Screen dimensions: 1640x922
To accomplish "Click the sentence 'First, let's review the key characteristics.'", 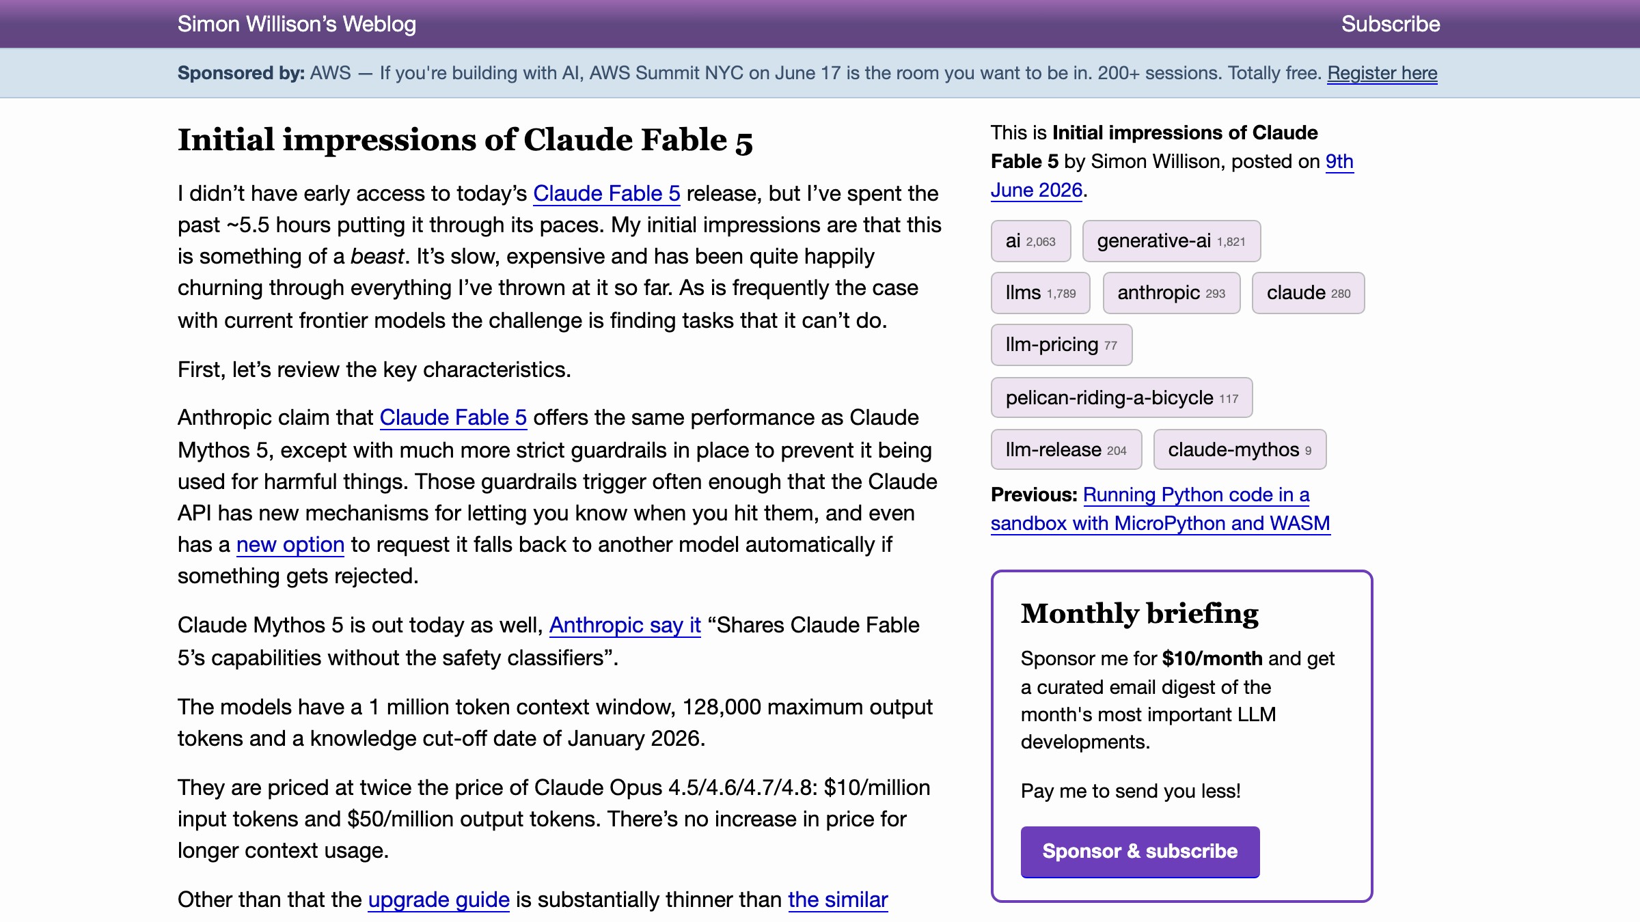I will pyautogui.click(x=374, y=369).
